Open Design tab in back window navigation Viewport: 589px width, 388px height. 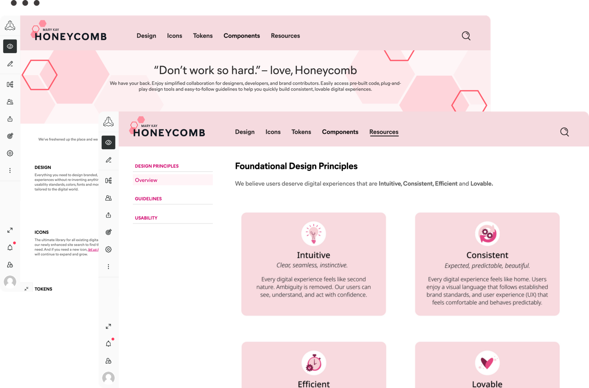[146, 36]
